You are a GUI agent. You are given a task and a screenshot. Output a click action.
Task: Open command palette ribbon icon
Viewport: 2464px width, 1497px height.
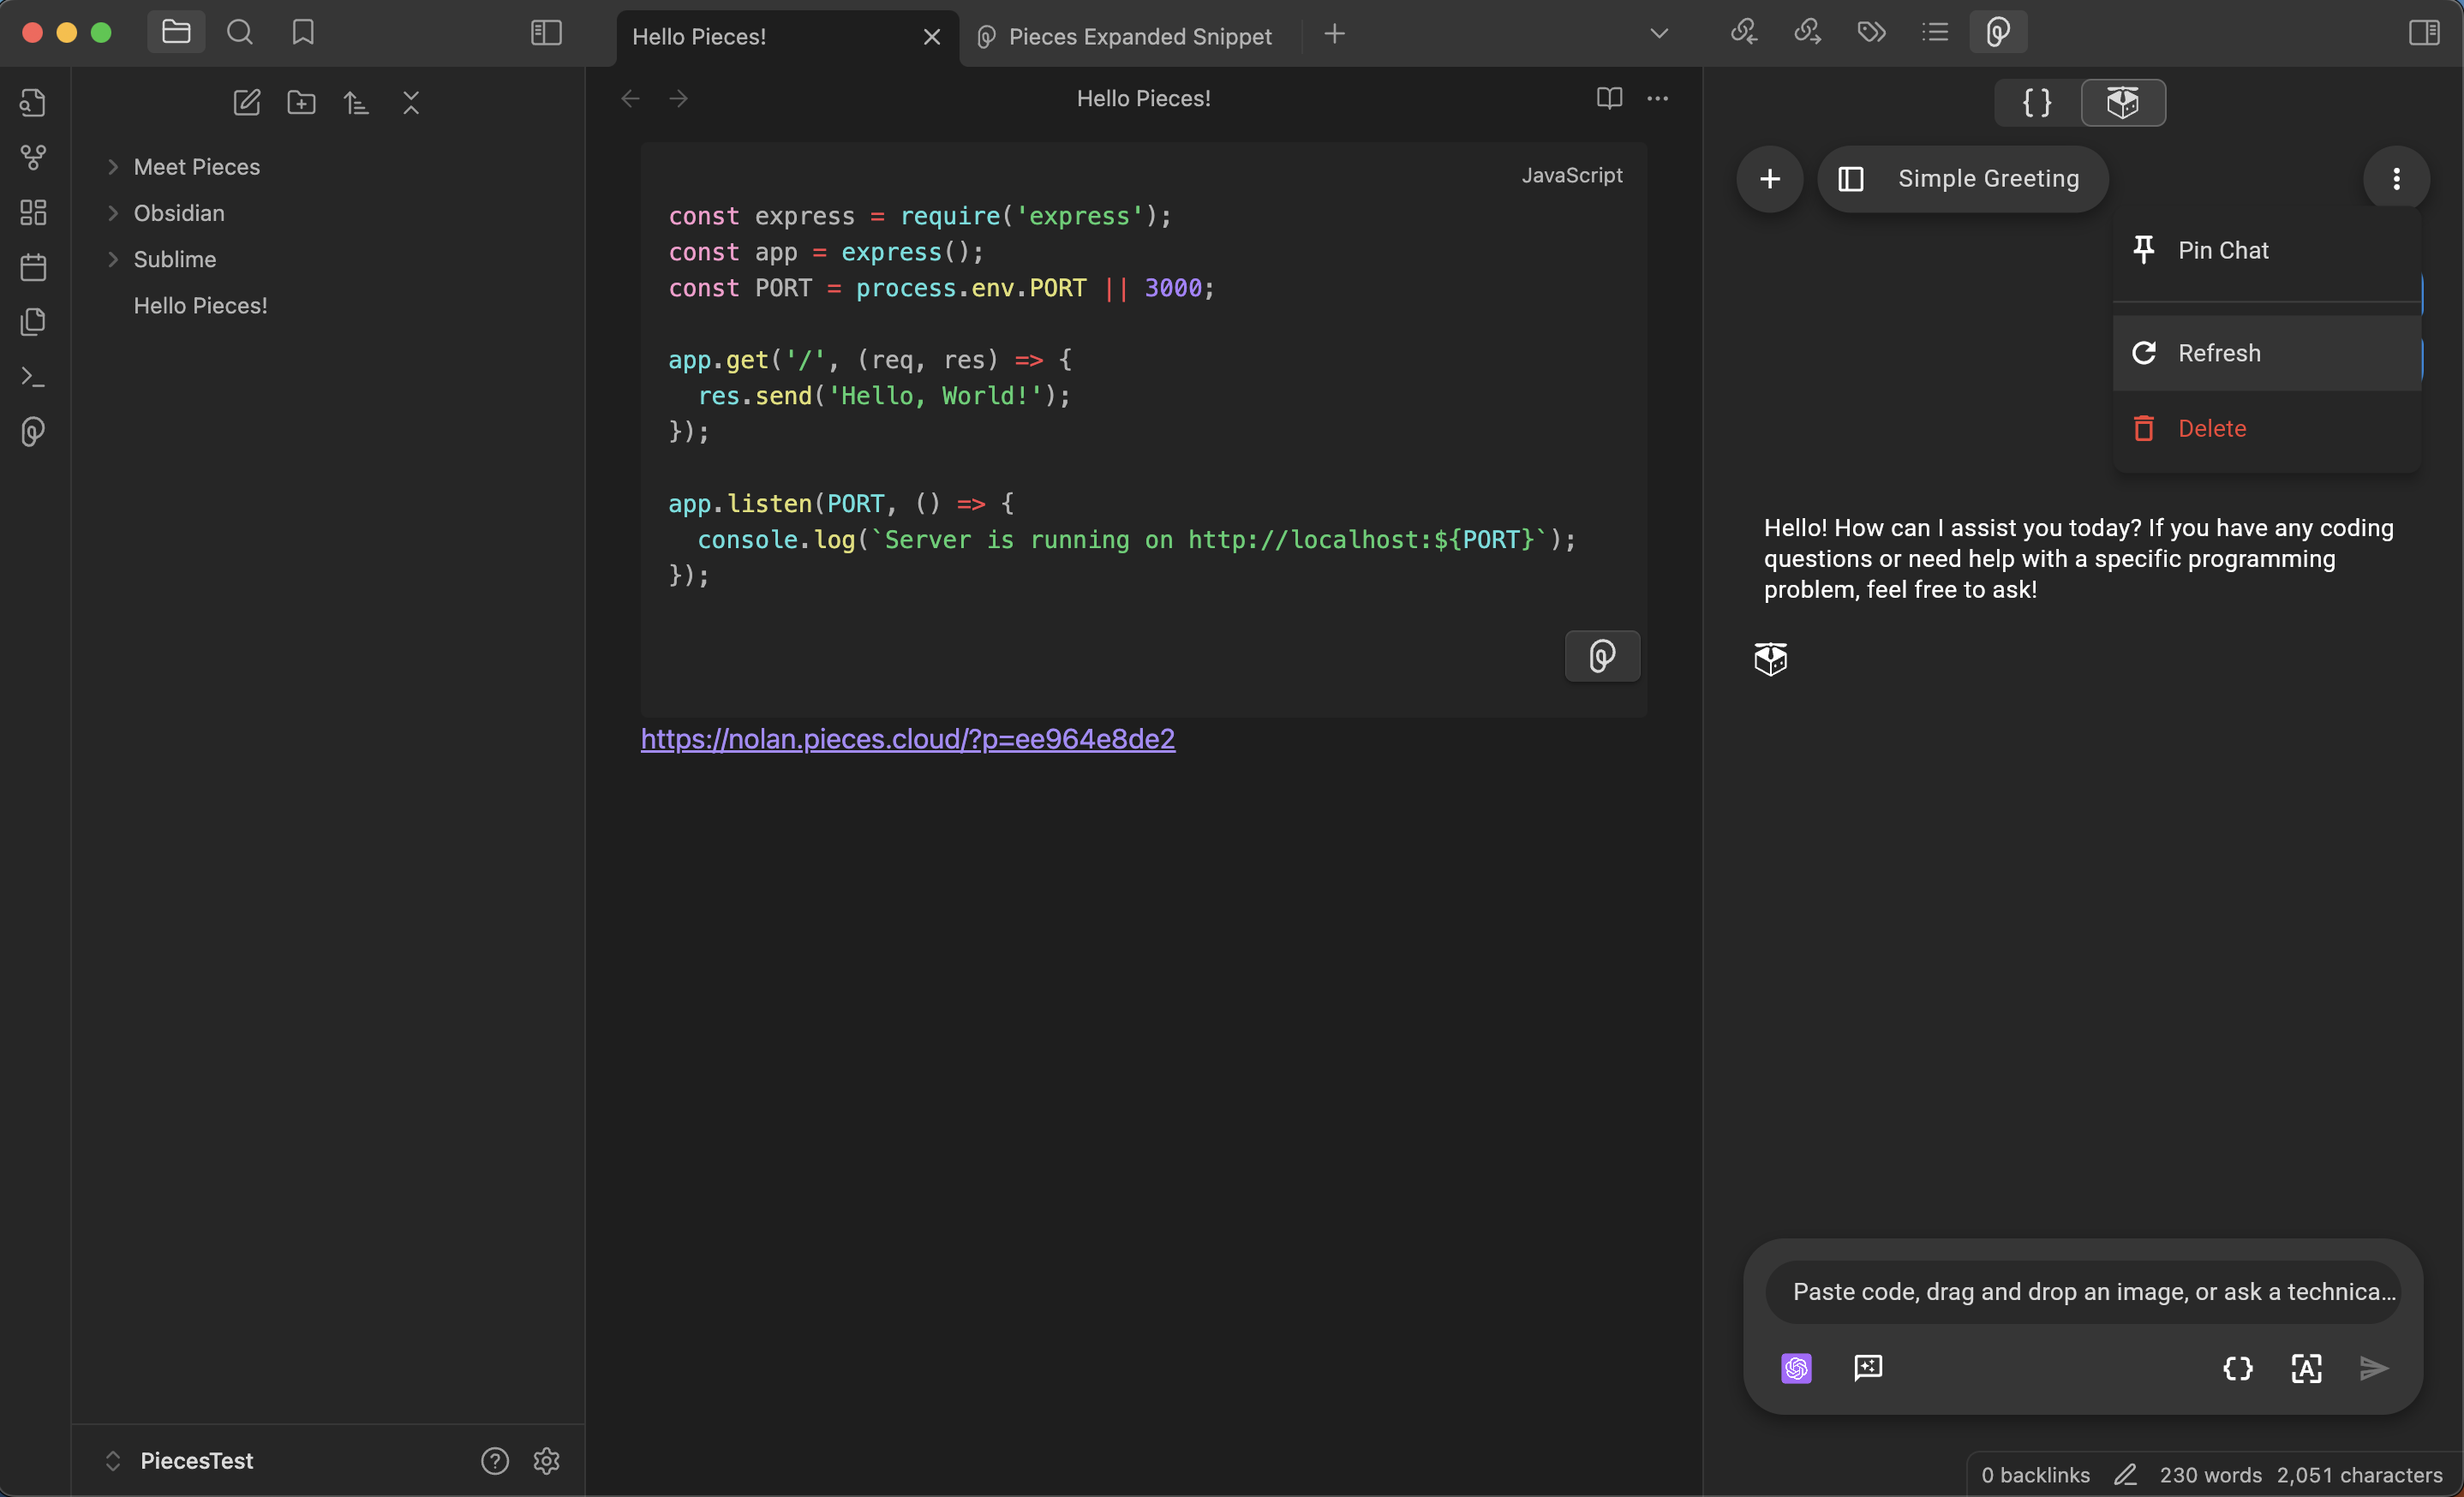pyautogui.click(x=33, y=377)
